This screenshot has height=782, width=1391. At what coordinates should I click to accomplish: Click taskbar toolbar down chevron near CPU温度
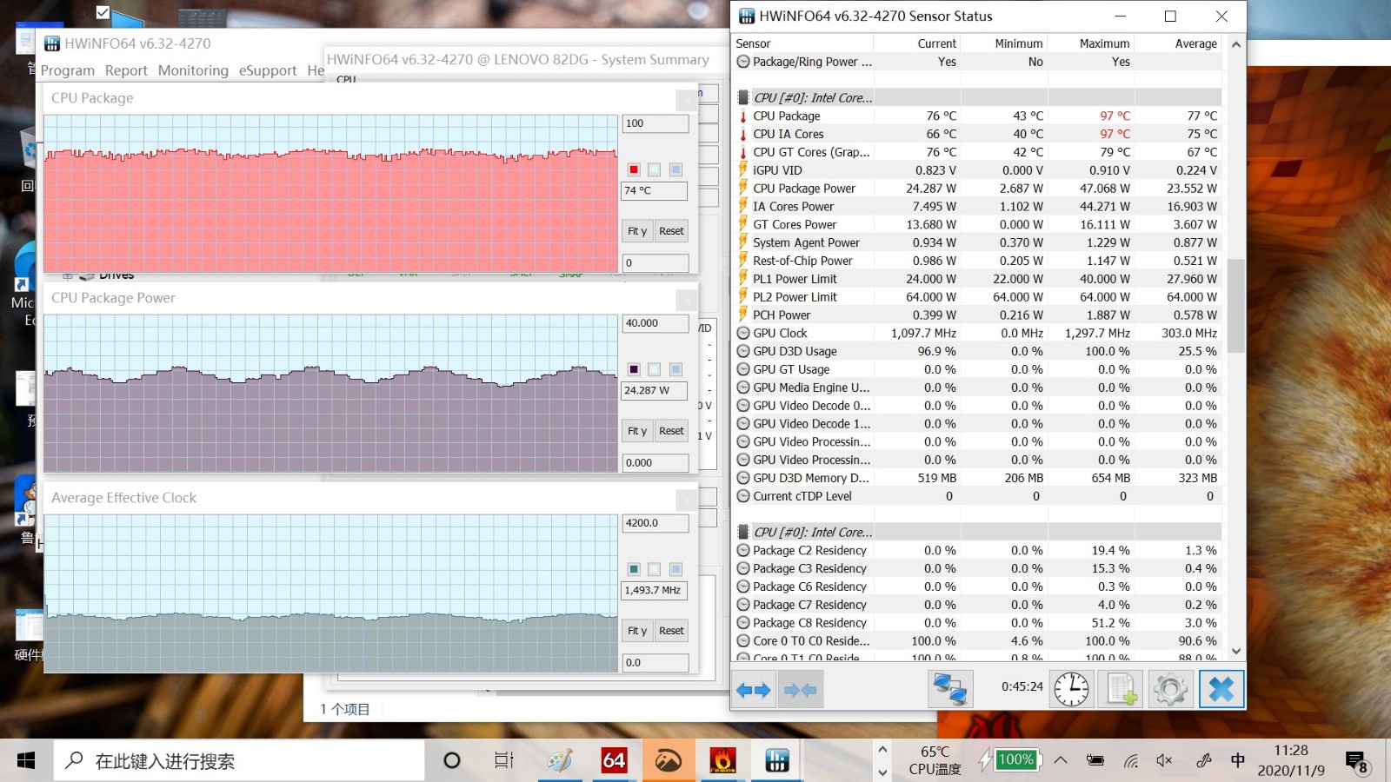pos(882,772)
